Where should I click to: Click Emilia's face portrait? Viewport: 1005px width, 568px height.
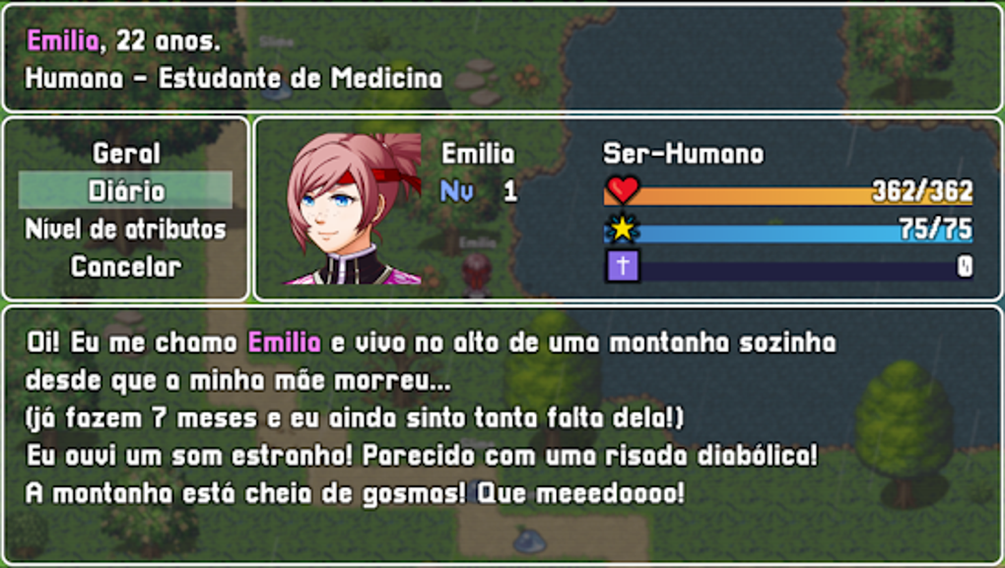(x=353, y=209)
